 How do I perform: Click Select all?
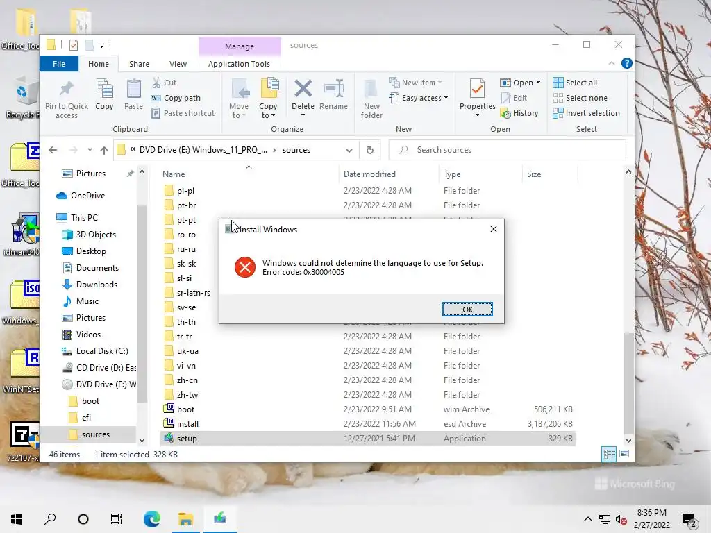575,83
